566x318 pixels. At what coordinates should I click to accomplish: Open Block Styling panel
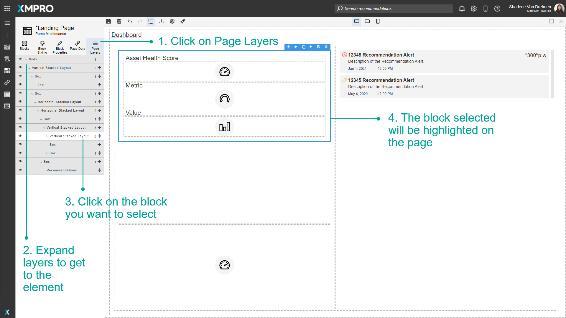pos(42,47)
